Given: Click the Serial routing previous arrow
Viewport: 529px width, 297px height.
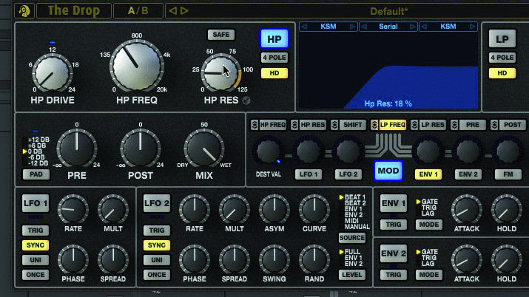Looking at the screenshot, I should 364,27.
